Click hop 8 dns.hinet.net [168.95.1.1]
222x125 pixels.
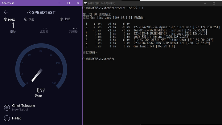click(x=154, y=46)
